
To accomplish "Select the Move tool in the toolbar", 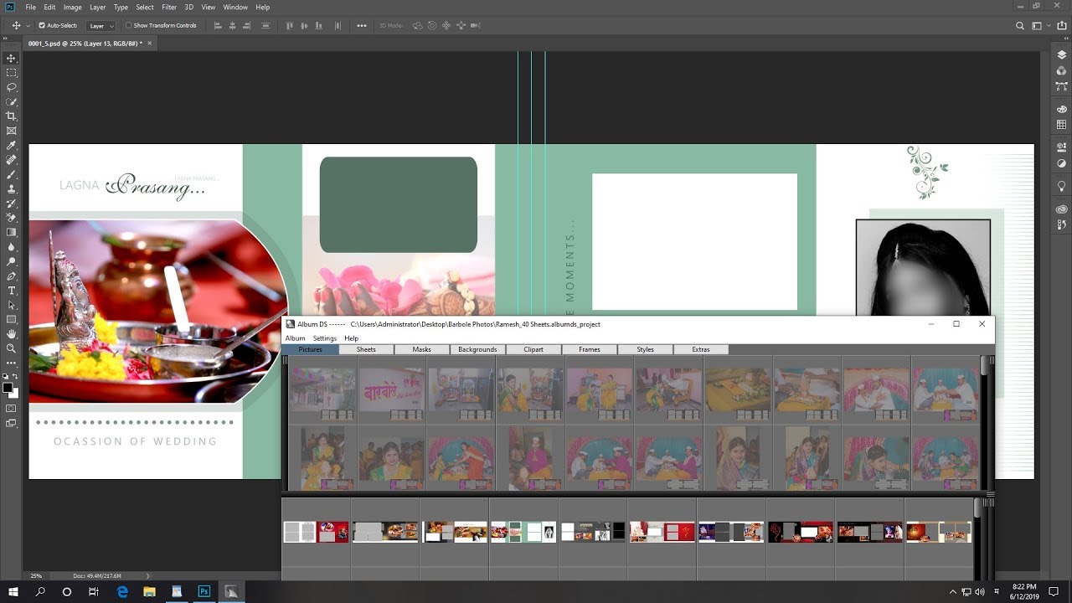I will 11,59.
